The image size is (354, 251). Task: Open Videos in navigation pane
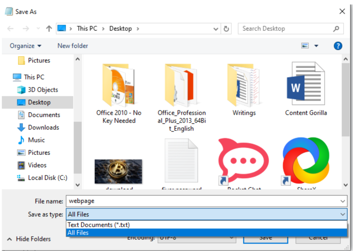(32, 165)
